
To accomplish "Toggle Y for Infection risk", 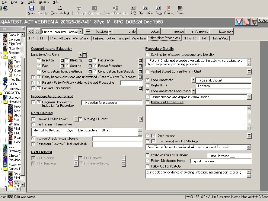I will 39,60.
